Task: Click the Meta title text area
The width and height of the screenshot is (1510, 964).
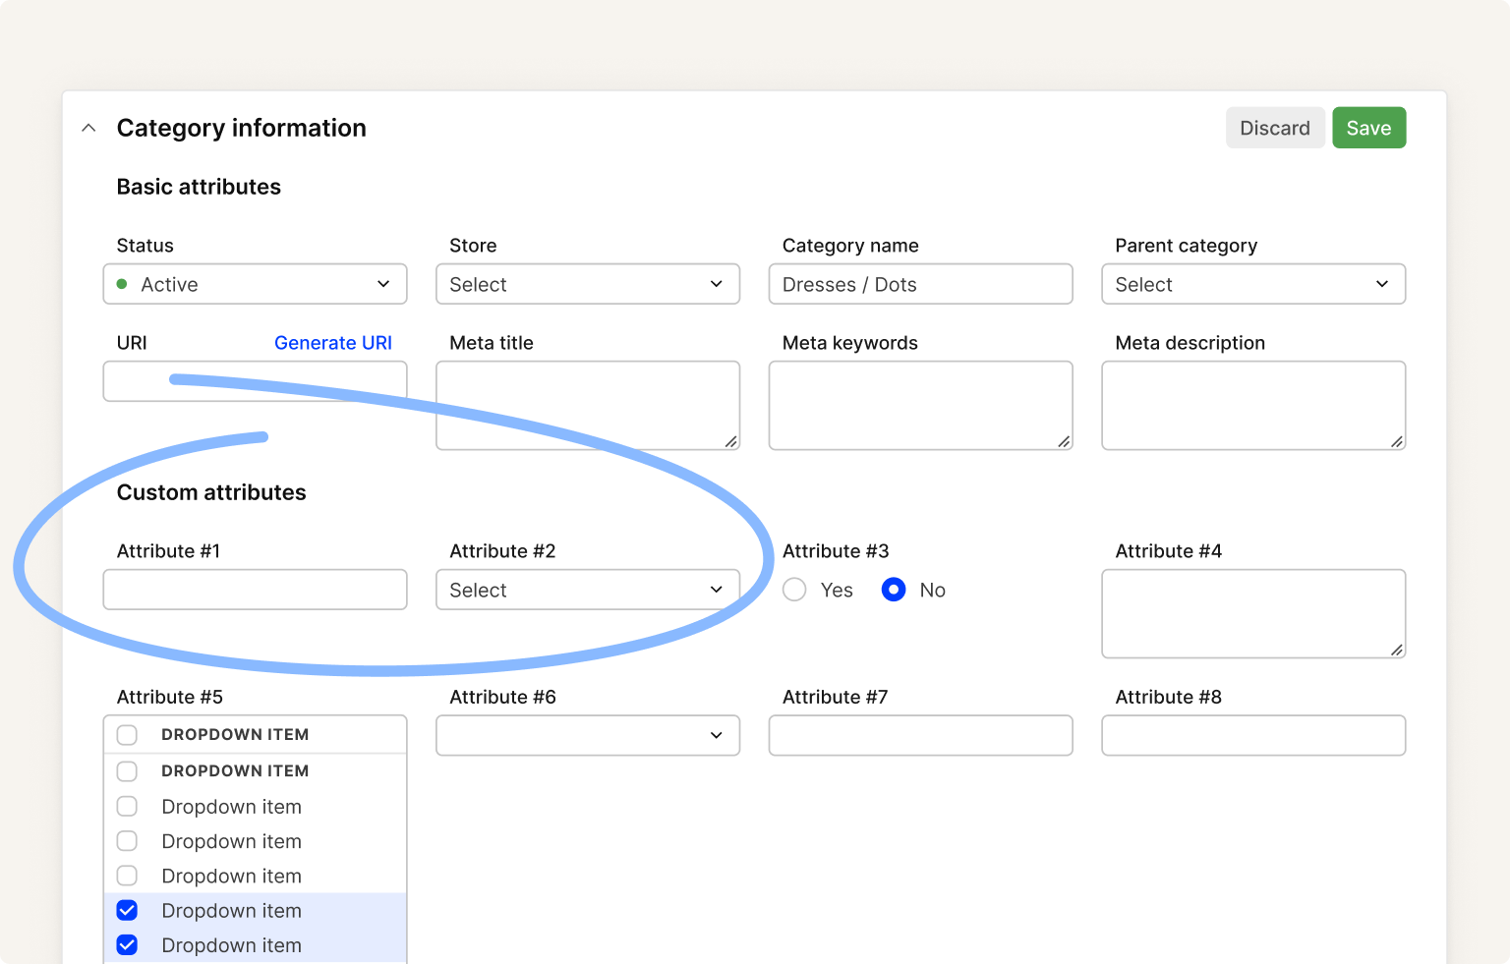Action: 587,405
